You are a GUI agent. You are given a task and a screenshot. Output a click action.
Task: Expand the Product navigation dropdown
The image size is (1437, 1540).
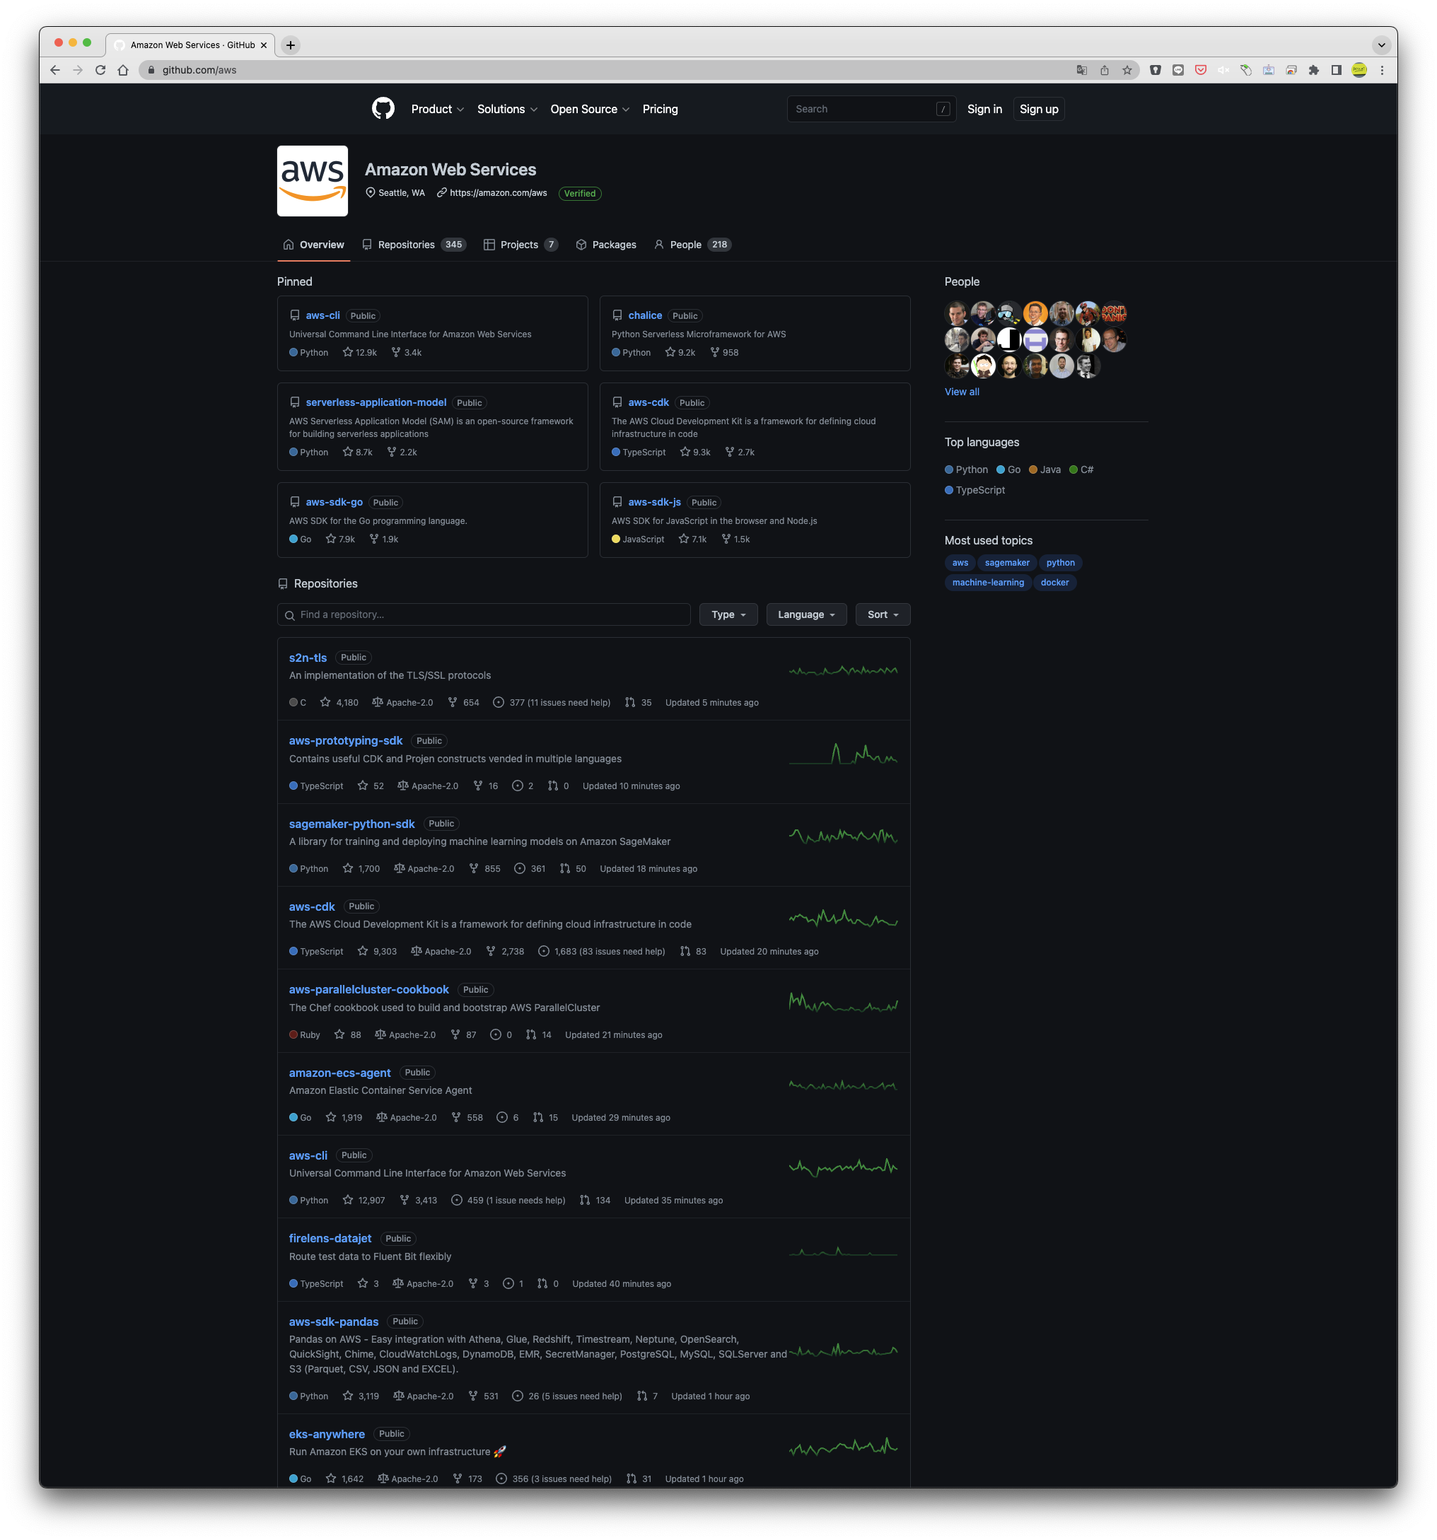(x=437, y=109)
